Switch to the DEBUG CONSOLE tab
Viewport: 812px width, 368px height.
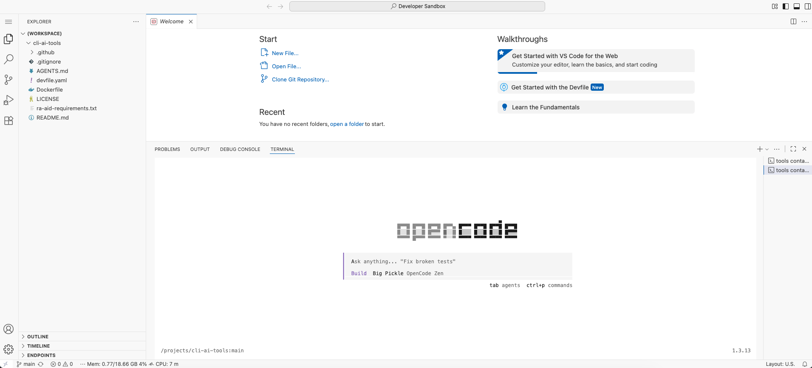240,149
